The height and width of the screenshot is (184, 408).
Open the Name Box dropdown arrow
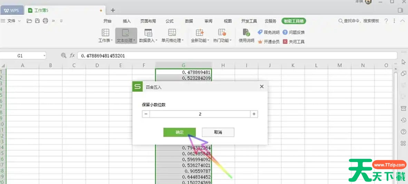pyautogui.click(x=44, y=55)
